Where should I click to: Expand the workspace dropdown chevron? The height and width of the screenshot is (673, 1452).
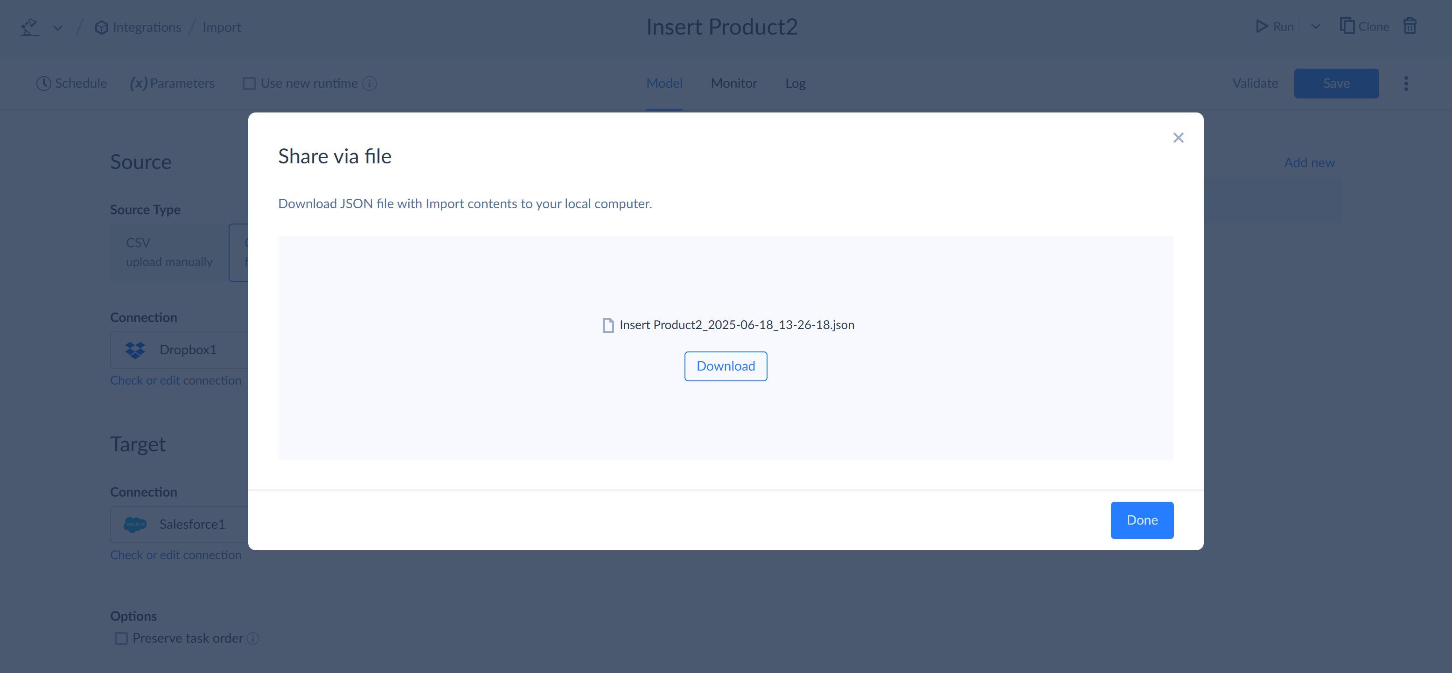pyautogui.click(x=57, y=28)
